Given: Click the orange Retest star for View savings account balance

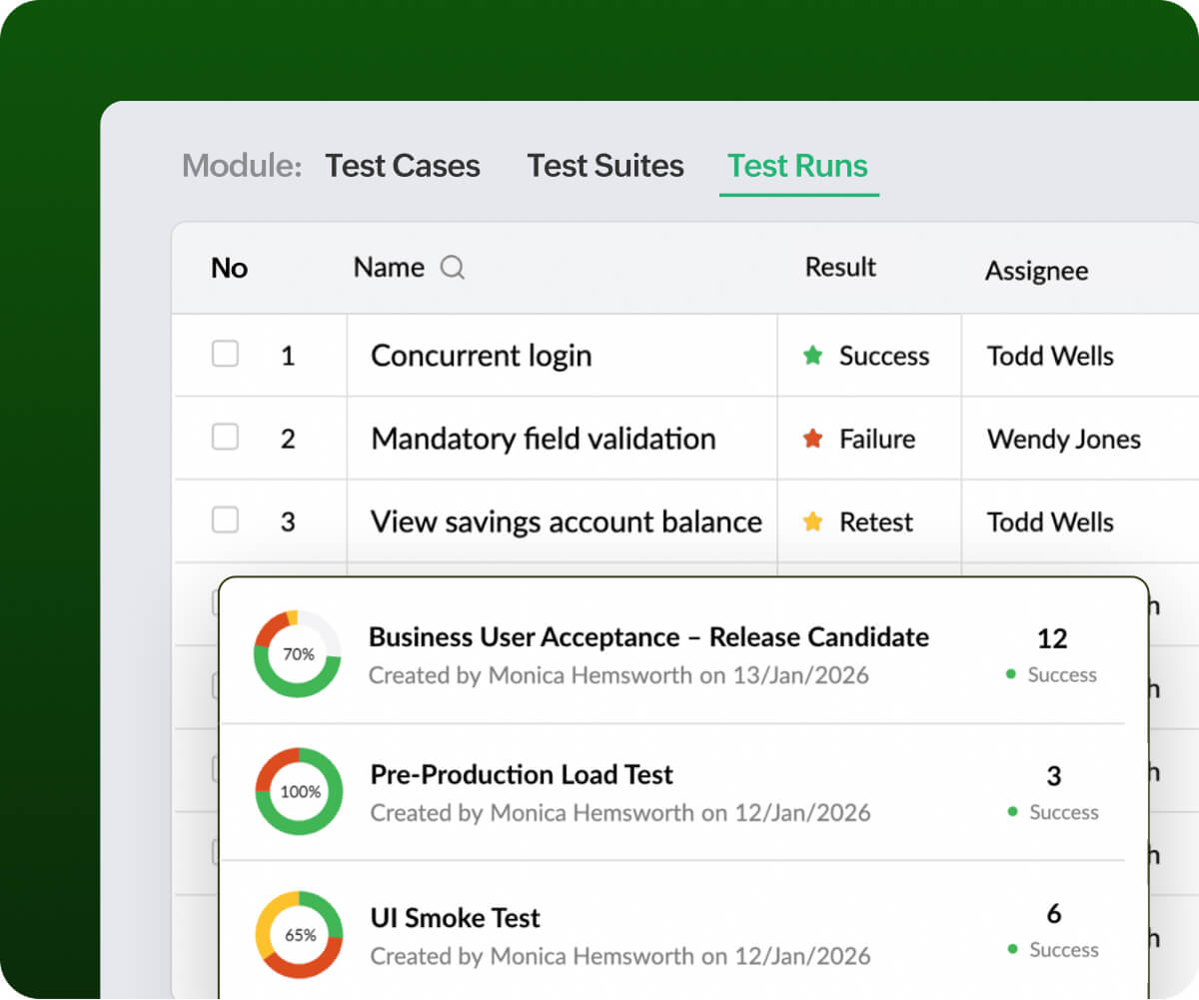Looking at the screenshot, I should (x=814, y=521).
